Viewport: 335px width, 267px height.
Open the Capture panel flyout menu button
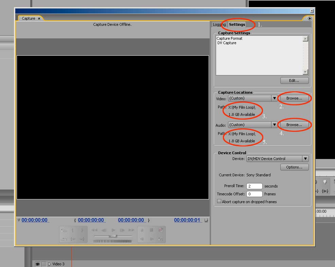310,18
